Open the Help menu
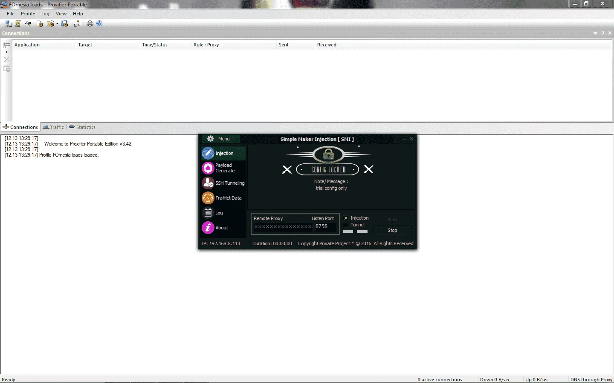This screenshot has width=614, height=383. pyautogui.click(x=78, y=14)
